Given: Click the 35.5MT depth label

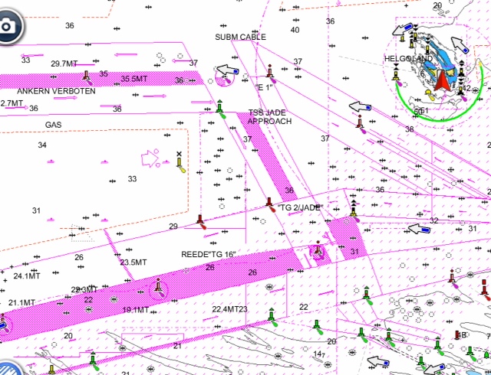Looking at the screenshot, I should click(x=134, y=79).
